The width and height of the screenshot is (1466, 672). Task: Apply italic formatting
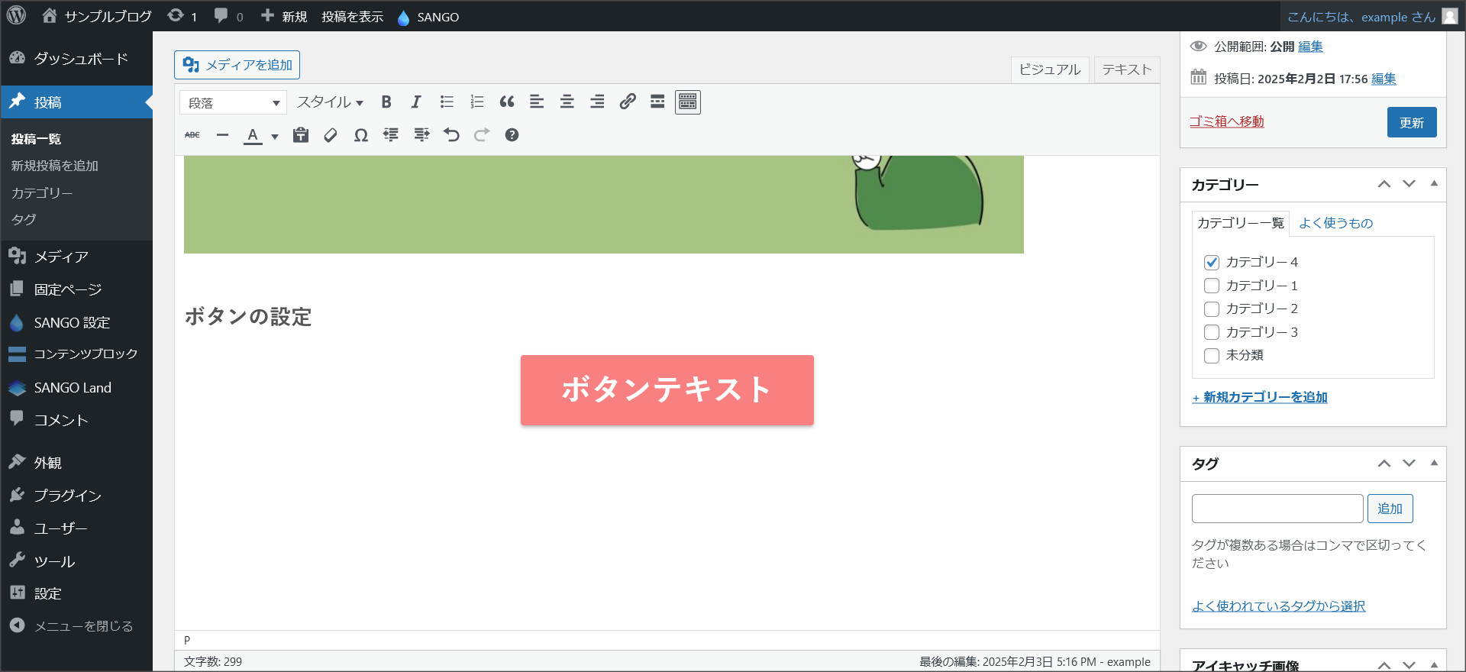pyautogui.click(x=416, y=102)
